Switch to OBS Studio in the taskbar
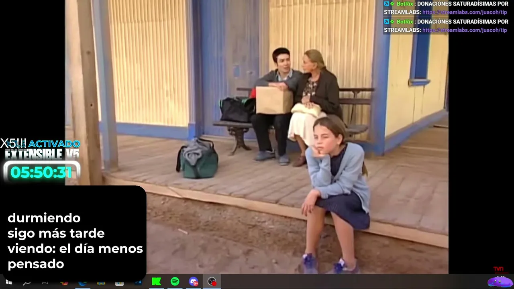The width and height of the screenshot is (514, 289). coord(212,282)
